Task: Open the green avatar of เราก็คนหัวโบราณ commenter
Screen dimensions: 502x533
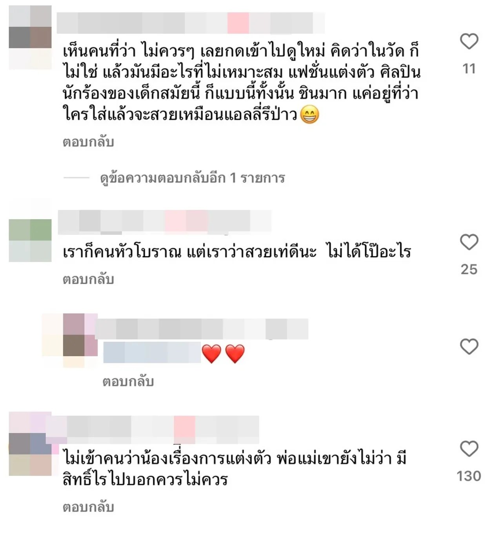Action: [x=30, y=240]
